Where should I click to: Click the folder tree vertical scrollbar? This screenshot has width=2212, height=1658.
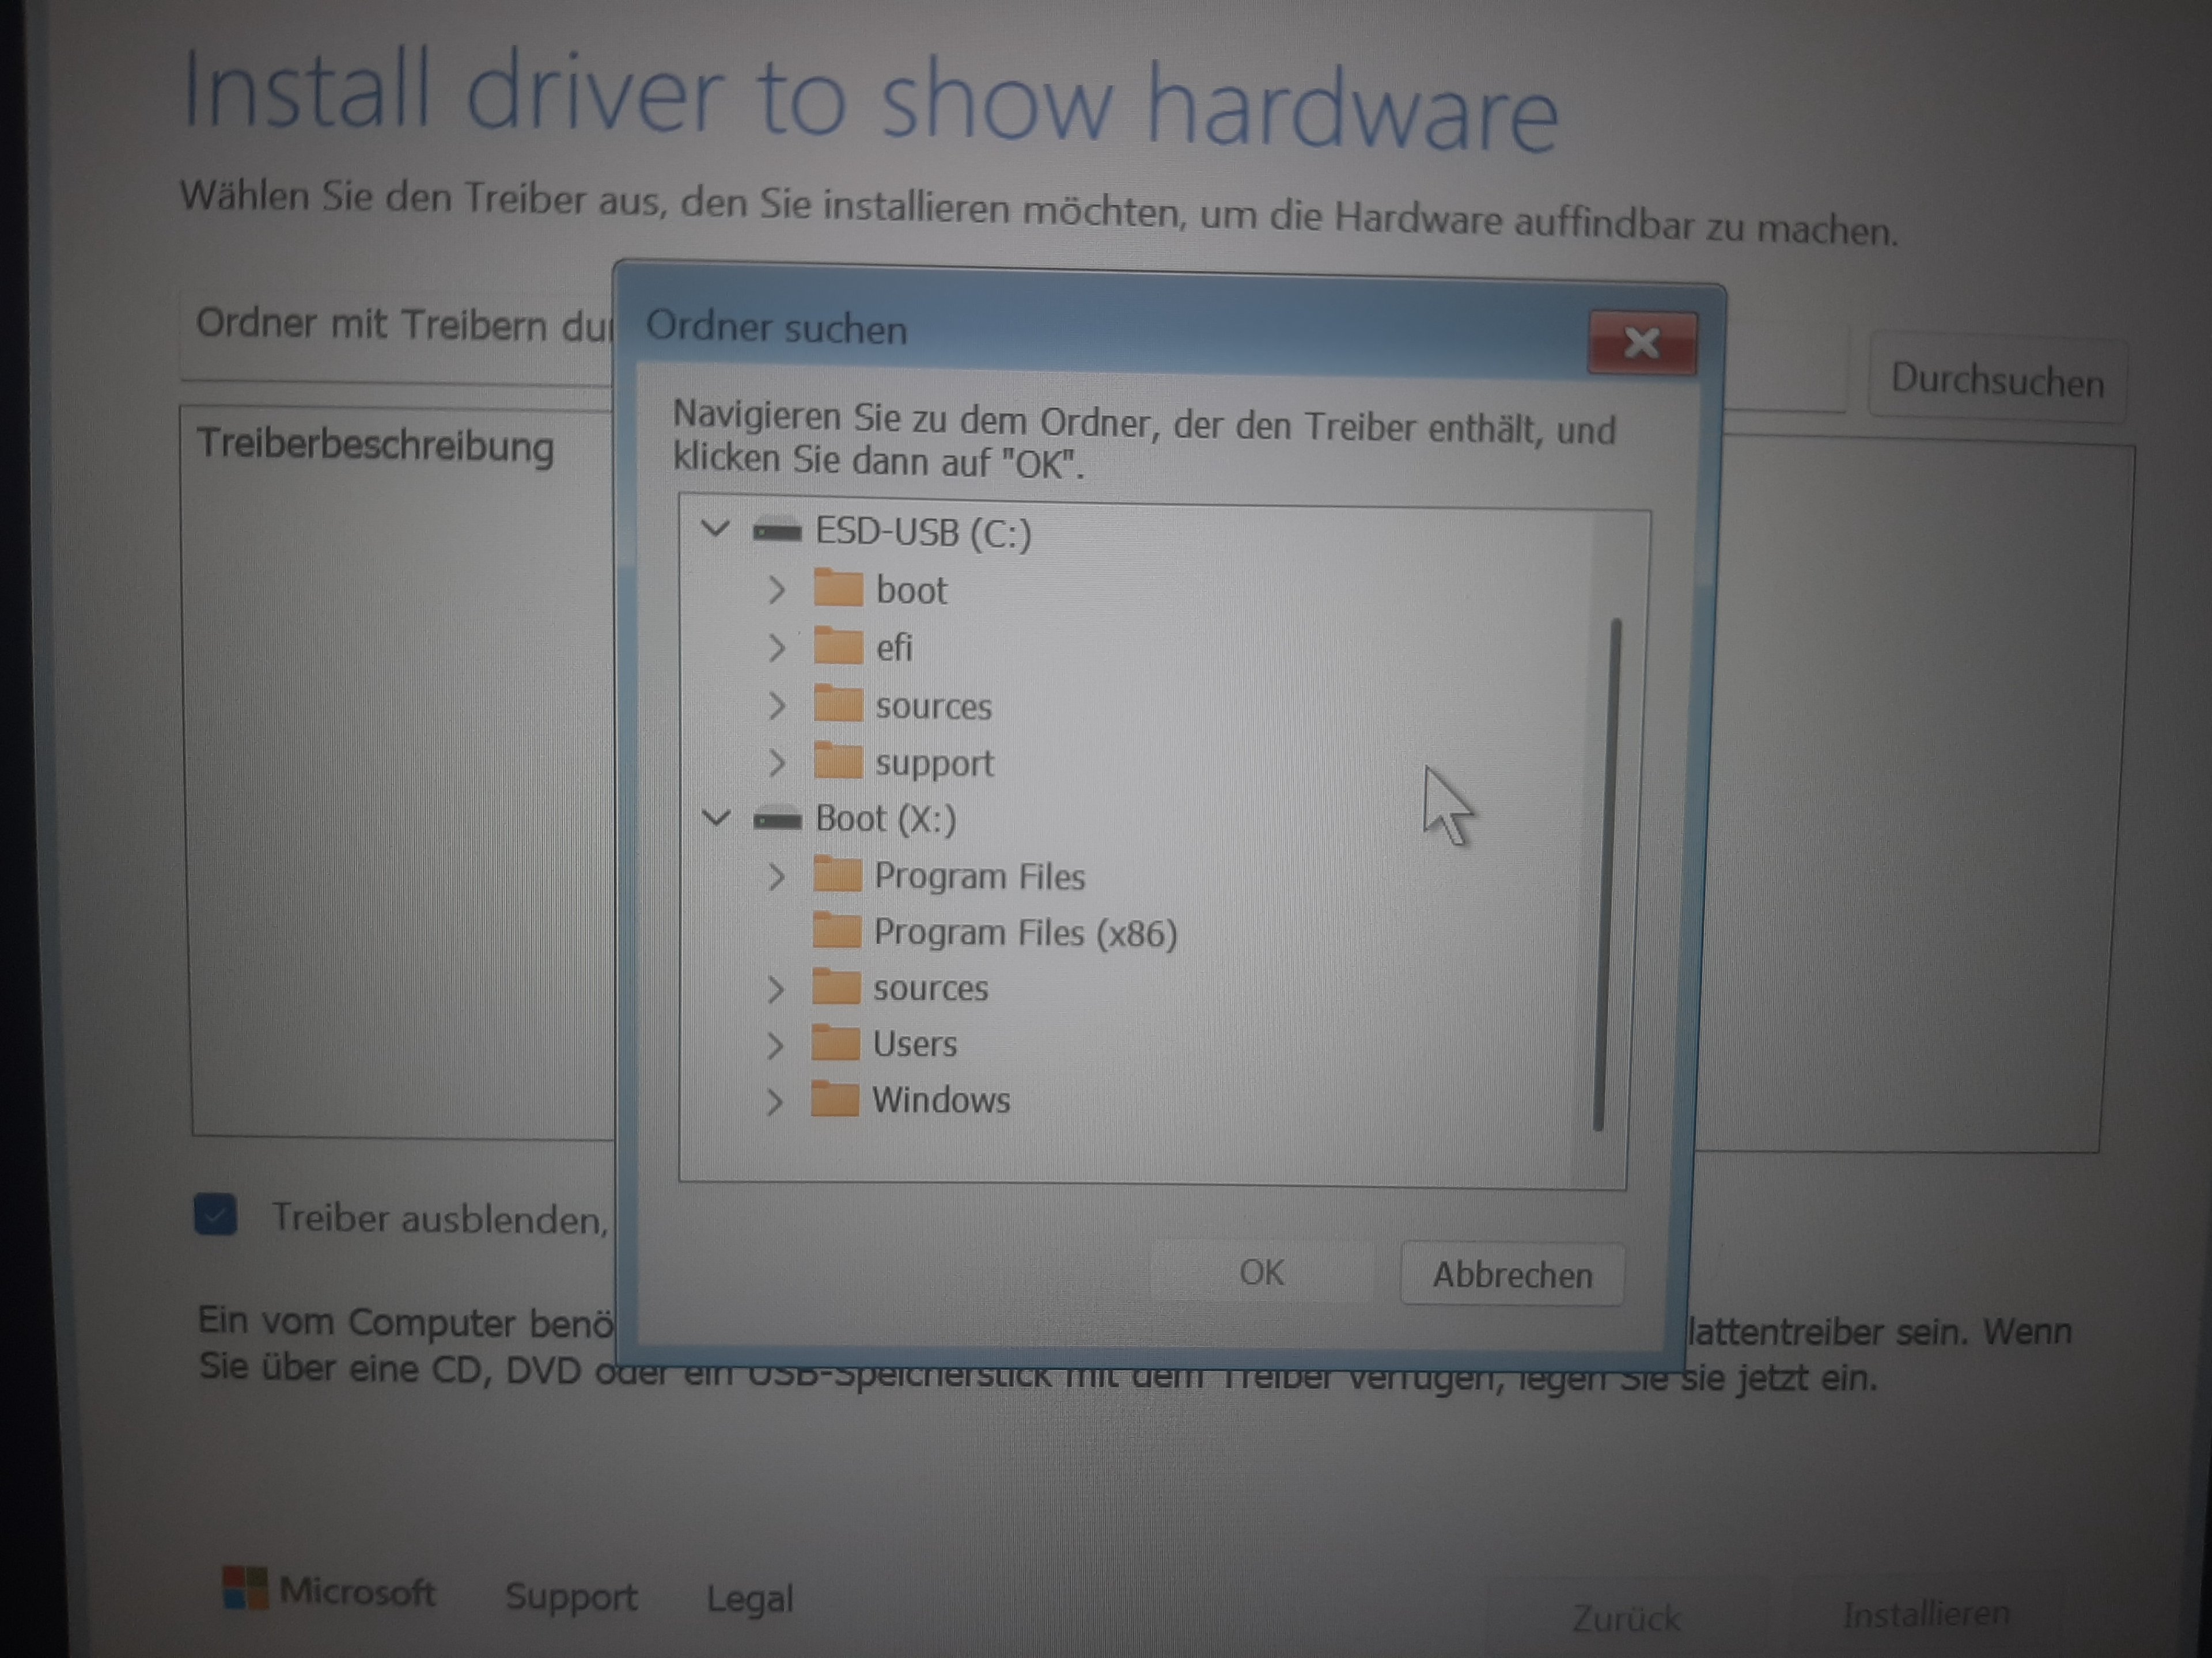[x=1606, y=874]
